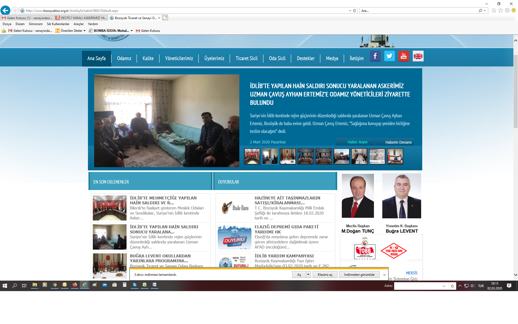Select the last news slider thumbnail

point(395,156)
